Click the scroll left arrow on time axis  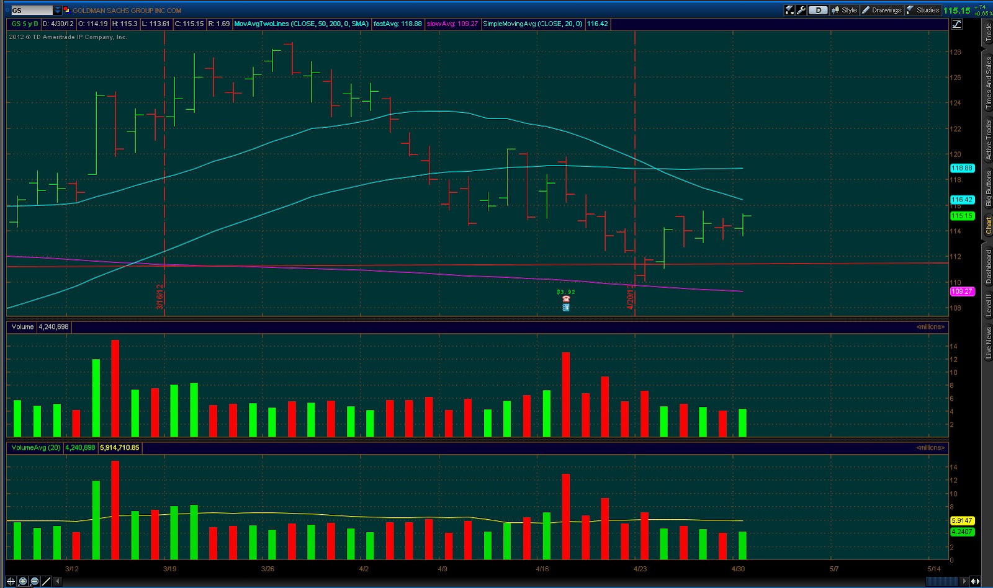click(x=57, y=581)
